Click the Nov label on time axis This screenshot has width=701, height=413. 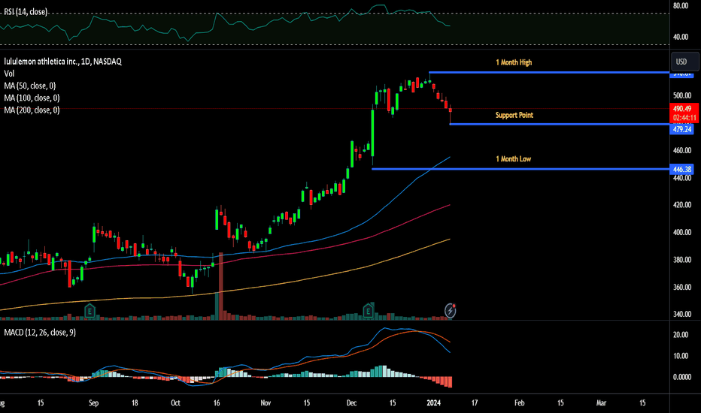(266, 402)
